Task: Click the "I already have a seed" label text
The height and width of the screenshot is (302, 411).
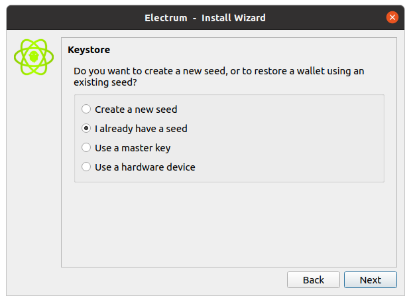Action: (145, 129)
